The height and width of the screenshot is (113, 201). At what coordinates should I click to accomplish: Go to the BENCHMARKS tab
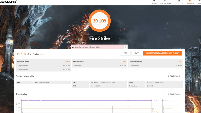click(x=165, y=3)
